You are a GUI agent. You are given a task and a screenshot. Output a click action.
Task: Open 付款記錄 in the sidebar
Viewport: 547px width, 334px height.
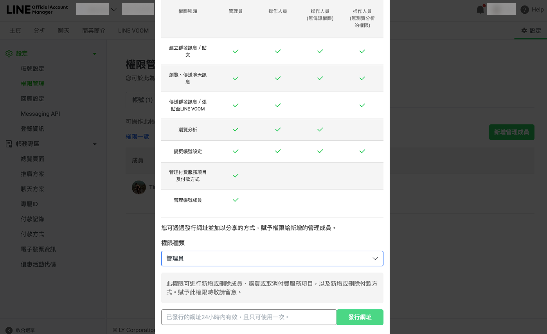[32, 219]
